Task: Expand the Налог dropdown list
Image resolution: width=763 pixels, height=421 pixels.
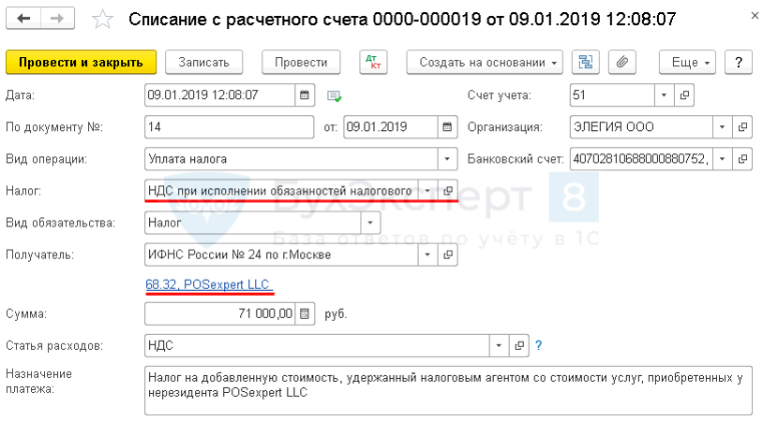Action: (427, 191)
